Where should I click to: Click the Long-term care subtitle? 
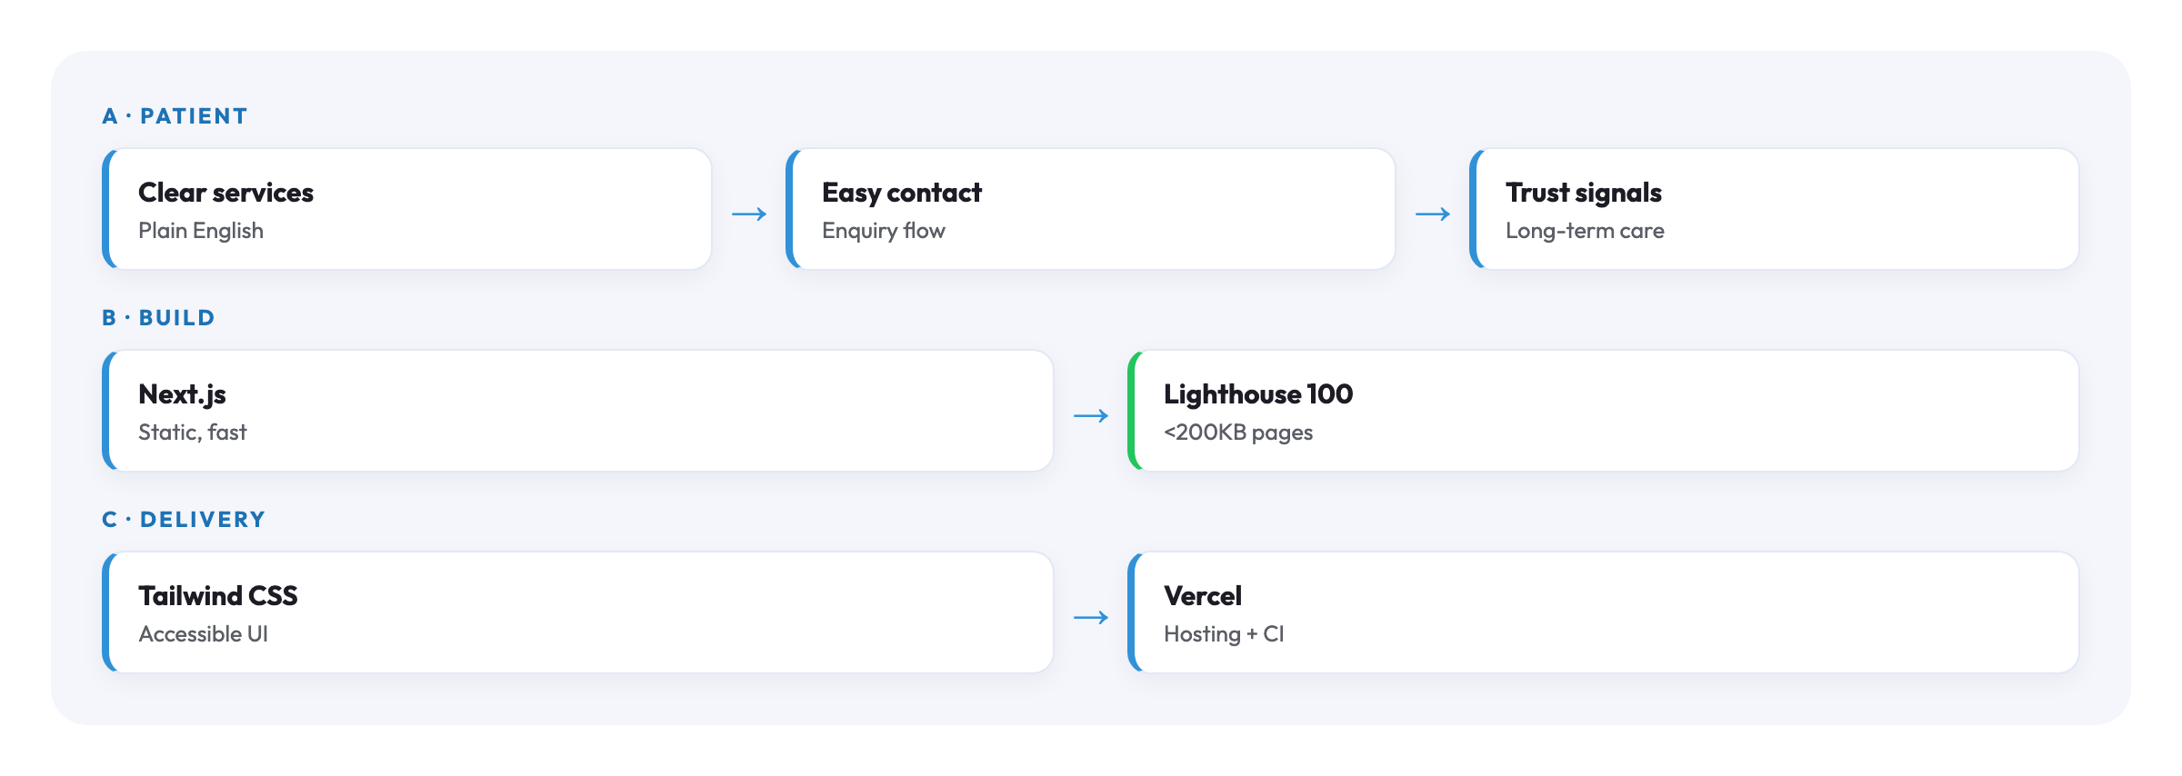[1585, 231]
